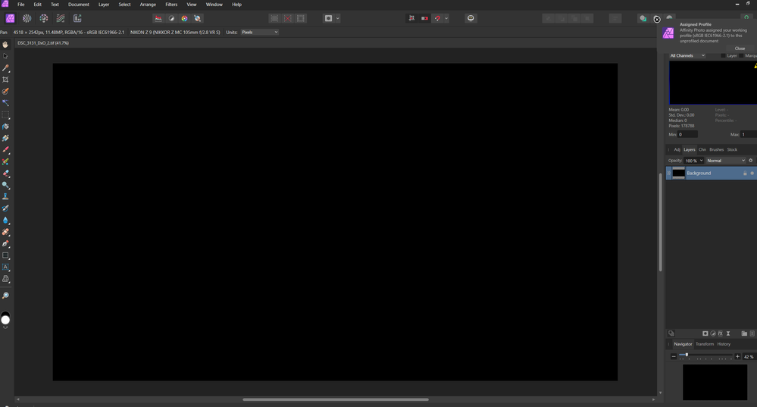Select the Flood Fill tool
This screenshot has height=407, width=757.
pyautogui.click(x=6, y=127)
